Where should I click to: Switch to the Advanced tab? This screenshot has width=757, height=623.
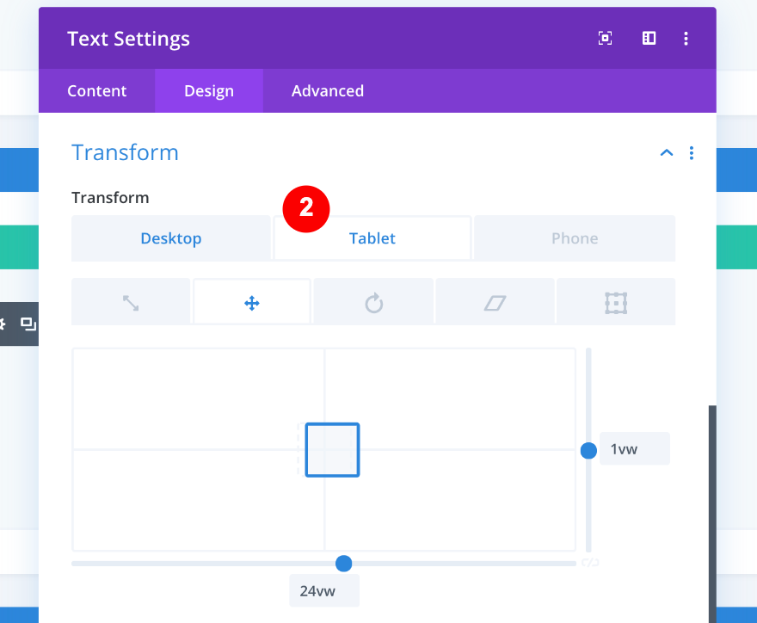point(327,90)
